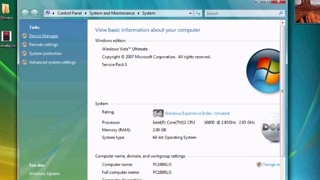Screen dimensions: 320x180
Task: Go back with the Back arrow button
Action: click(25, 13)
